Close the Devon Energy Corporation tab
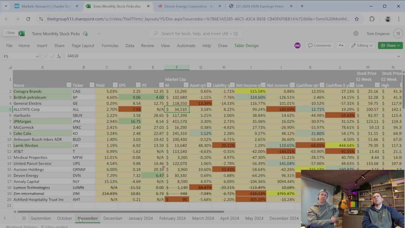Viewport: 405px width, 228px height. 220,6
